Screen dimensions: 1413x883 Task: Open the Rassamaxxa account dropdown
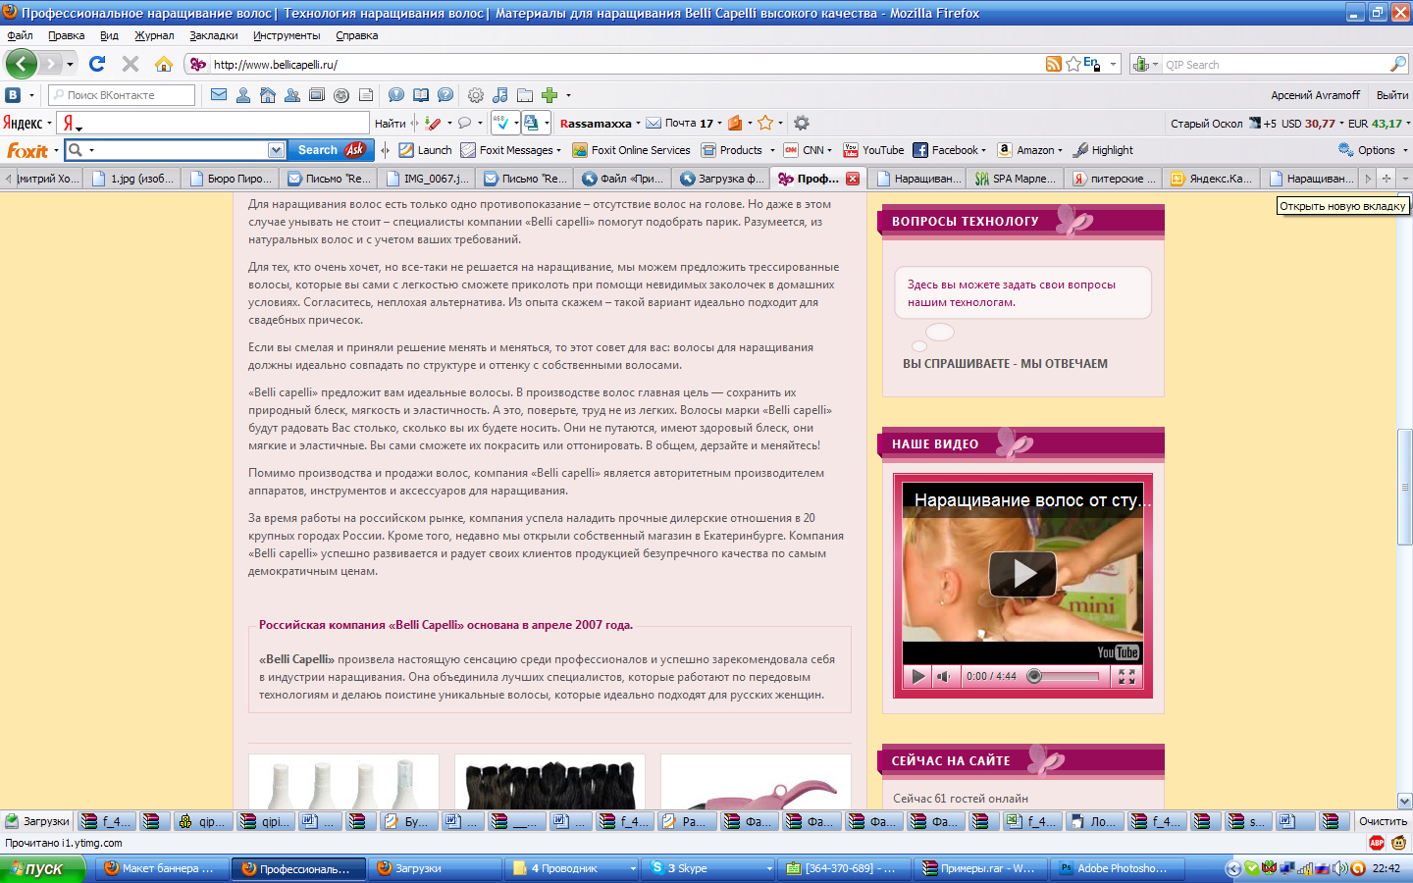[x=638, y=124]
